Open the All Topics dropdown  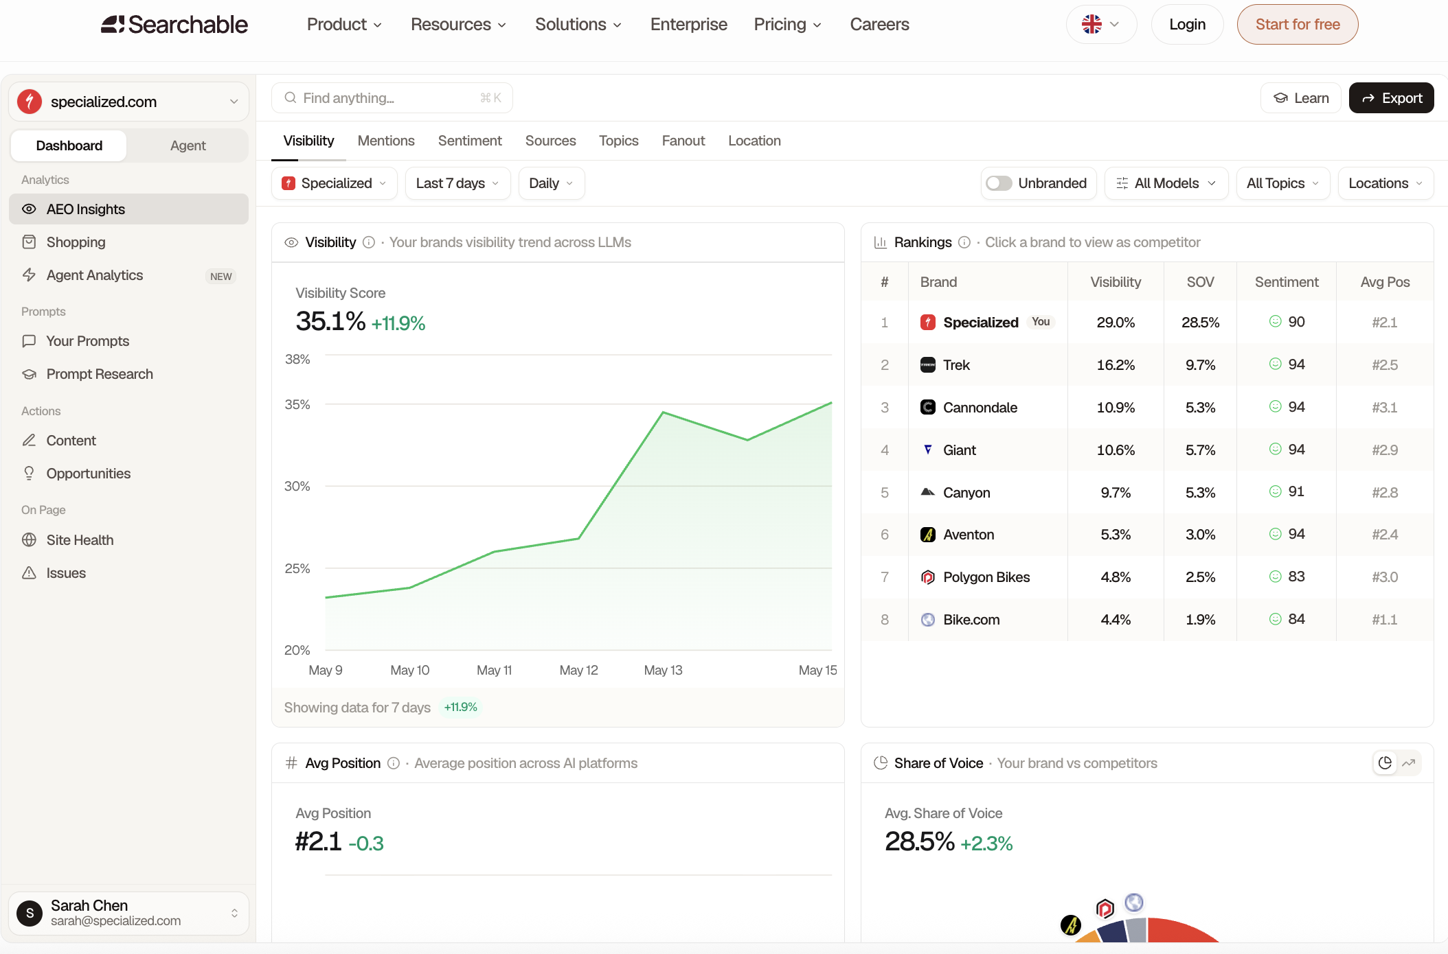click(1282, 183)
